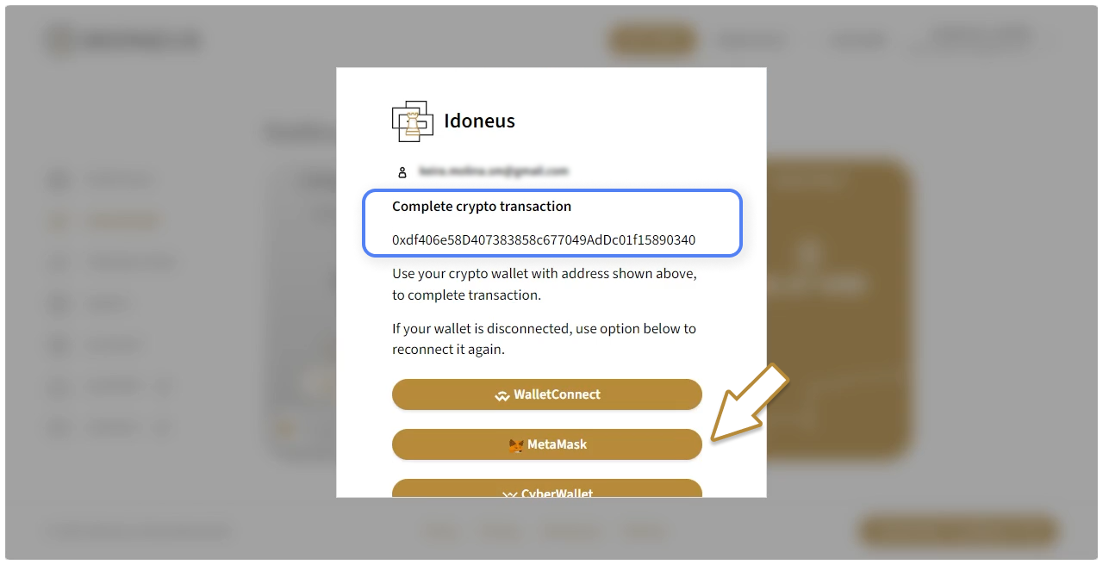
Task: Click the fourth sidebar item's circular icon
Action: tap(58, 303)
